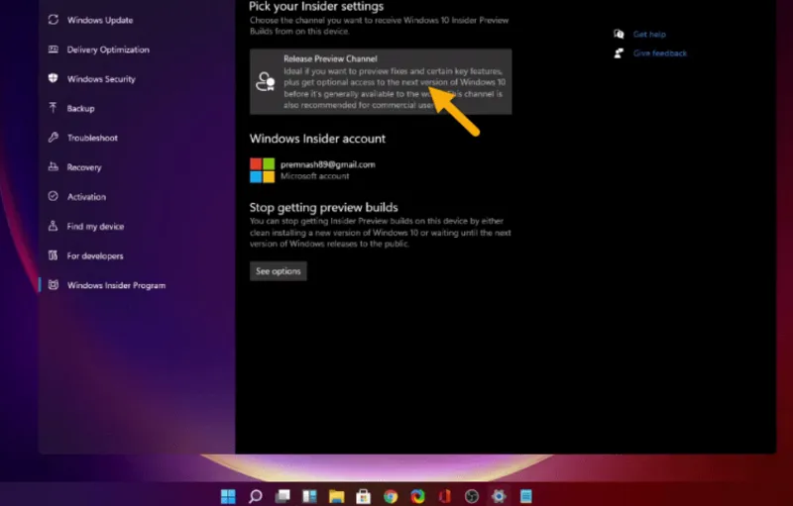Open Task View on the taskbar
This screenshot has width=793, height=506.
tap(283, 496)
